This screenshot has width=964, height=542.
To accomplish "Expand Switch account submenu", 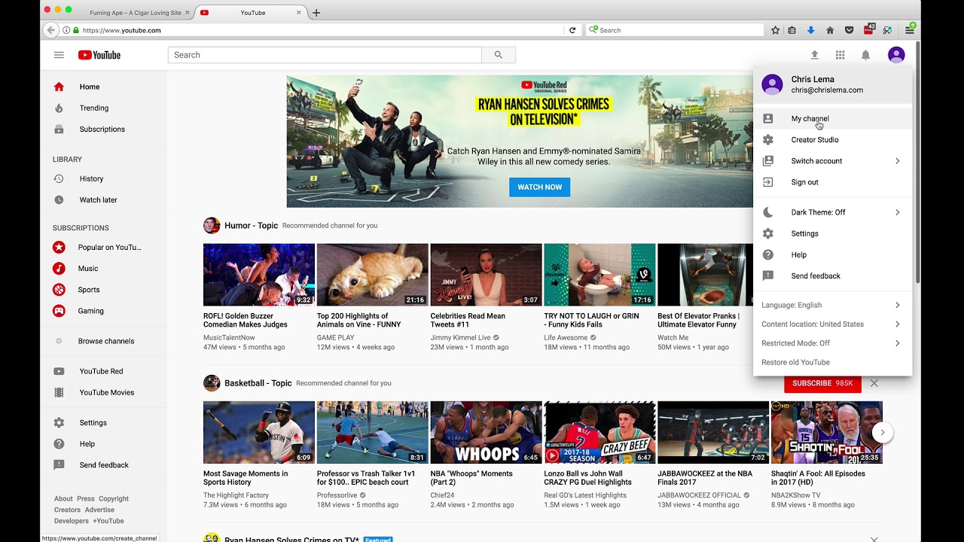I will coord(832,160).
